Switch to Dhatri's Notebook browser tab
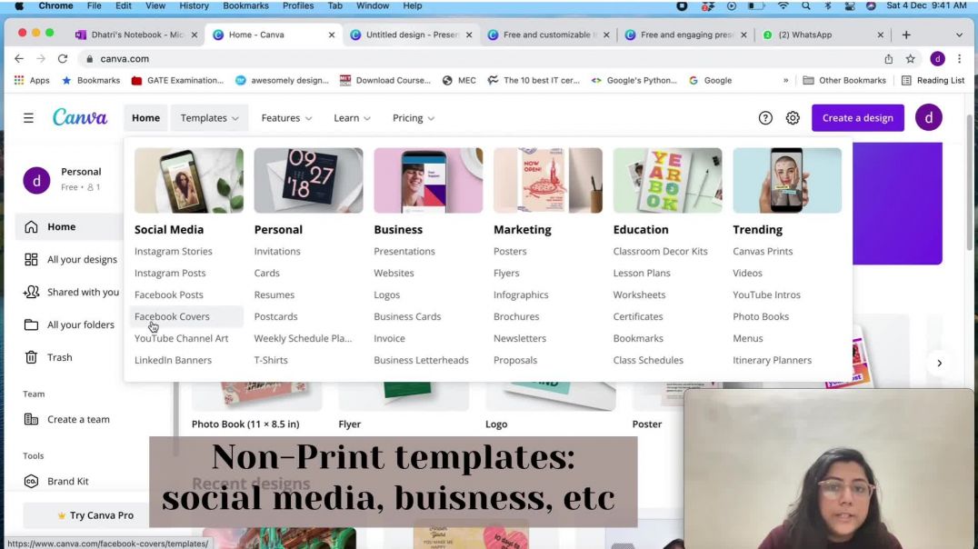 pyautogui.click(x=136, y=35)
